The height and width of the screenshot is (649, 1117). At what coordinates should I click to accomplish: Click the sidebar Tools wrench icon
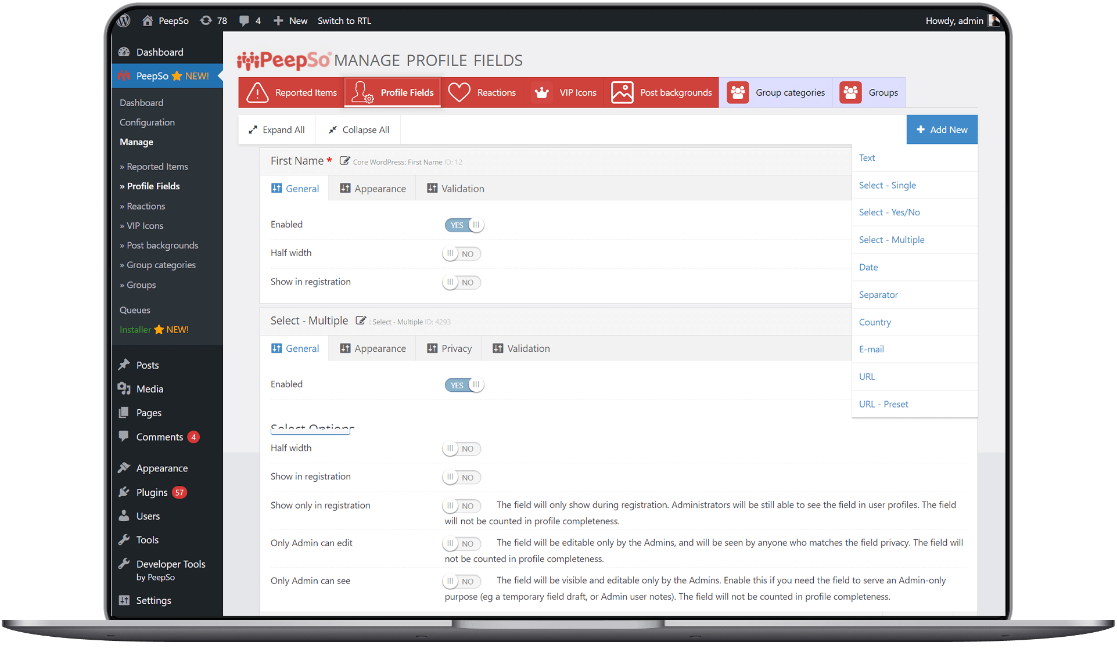tap(124, 539)
